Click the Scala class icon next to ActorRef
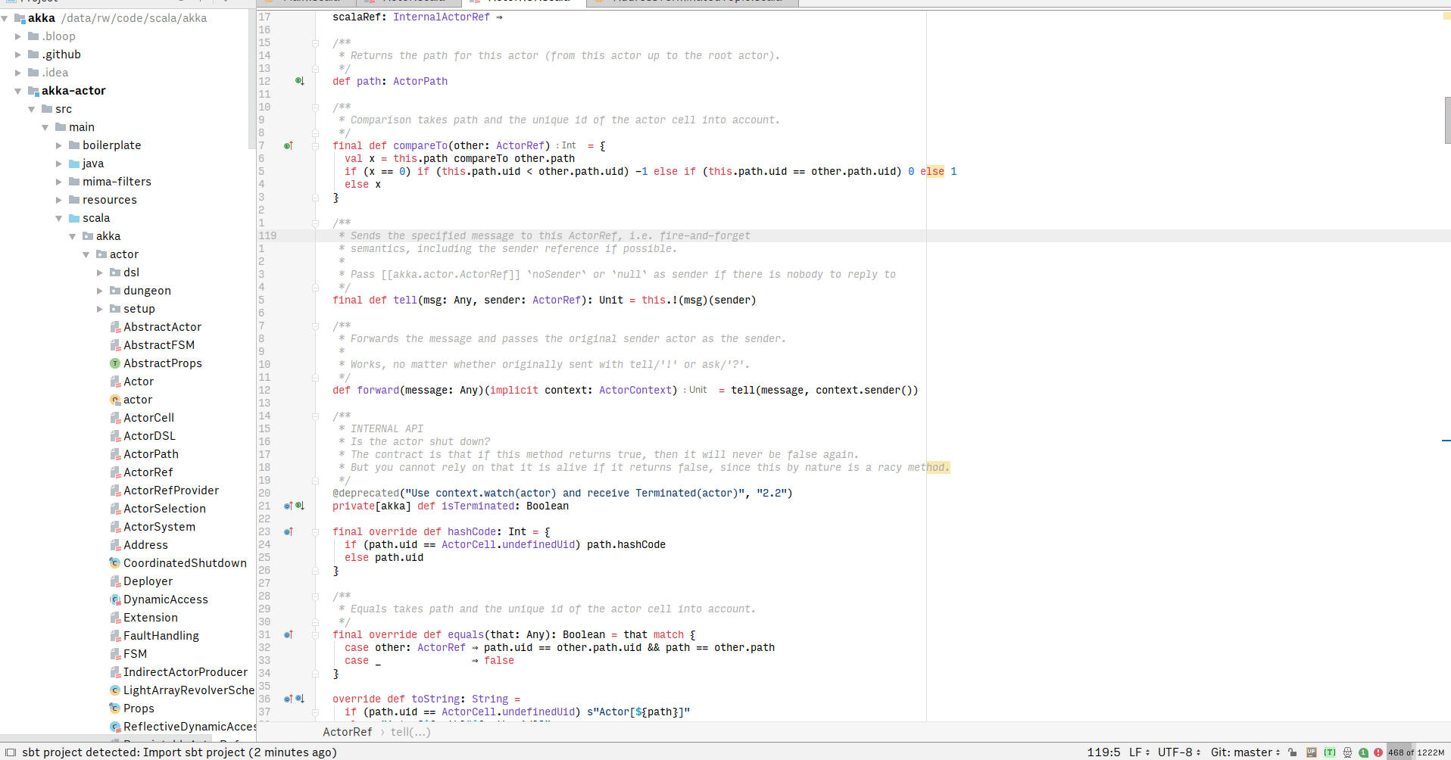This screenshot has width=1451, height=760. pyautogui.click(x=115, y=472)
